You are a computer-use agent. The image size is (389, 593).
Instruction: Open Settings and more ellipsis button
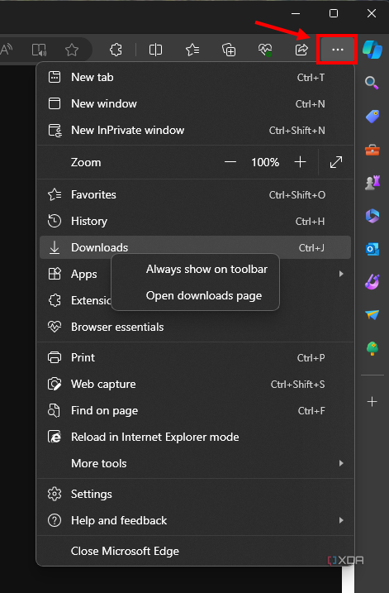[337, 50]
